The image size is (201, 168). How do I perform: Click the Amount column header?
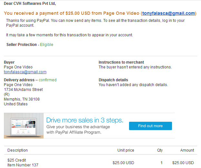tap(187, 150)
